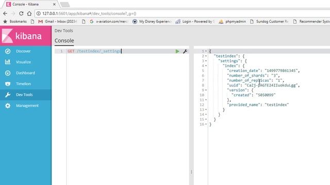Click the "creation_date" value line

tap(263, 71)
